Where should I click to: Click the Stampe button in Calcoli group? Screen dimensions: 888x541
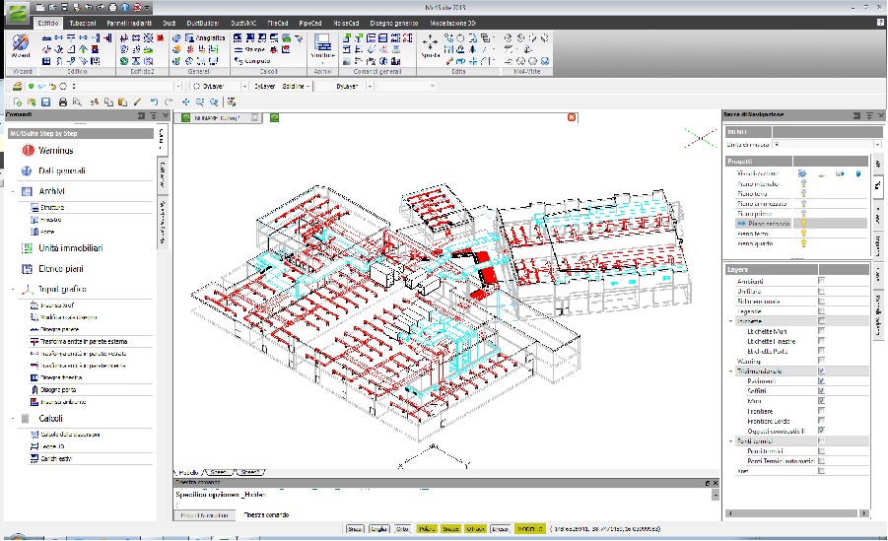(249, 49)
